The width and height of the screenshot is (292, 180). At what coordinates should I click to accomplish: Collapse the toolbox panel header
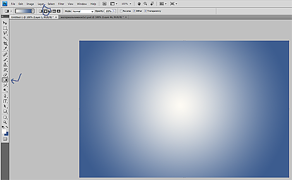click(5, 17)
